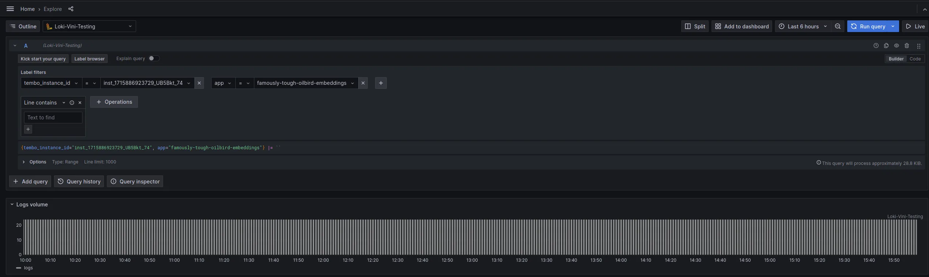Screen dimensions: 929x277
Task: Click the query size estimate message
Action: click(869, 163)
